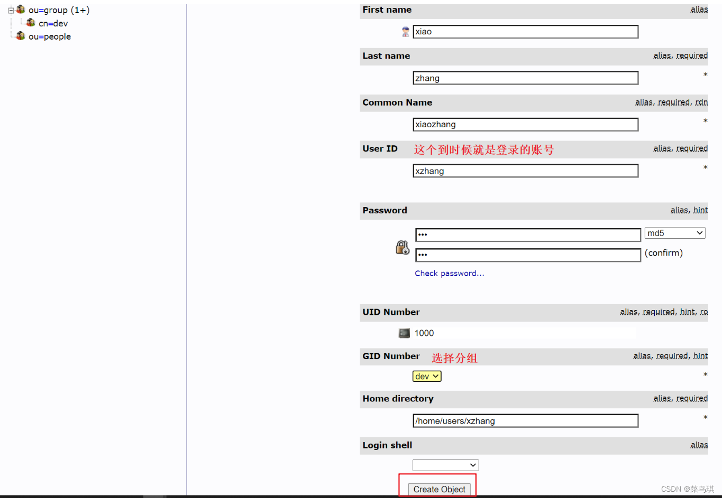Click the user icon beside First name
722x498 pixels.
tap(405, 32)
